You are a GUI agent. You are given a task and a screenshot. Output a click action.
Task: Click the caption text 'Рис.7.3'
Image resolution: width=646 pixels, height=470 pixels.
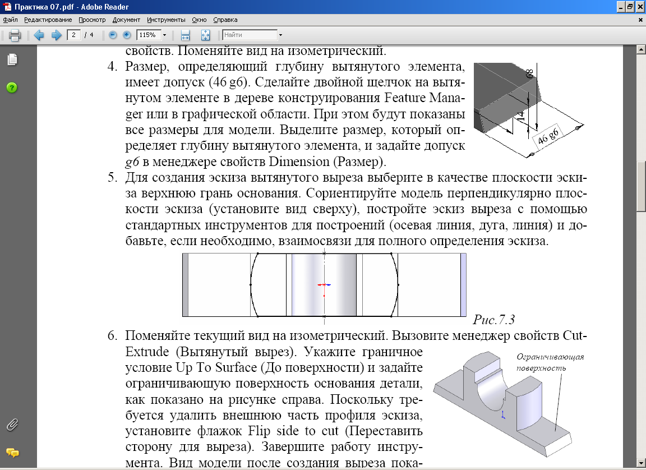point(493,320)
